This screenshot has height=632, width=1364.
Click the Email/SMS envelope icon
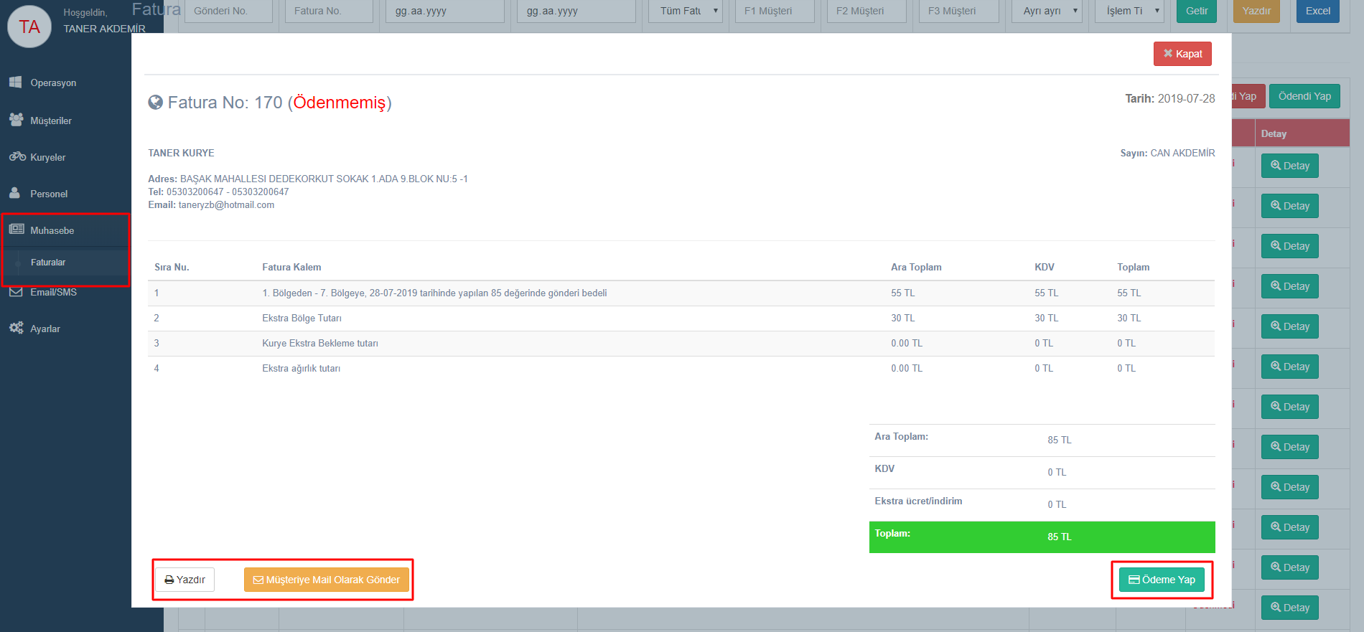tap(17, 292)
